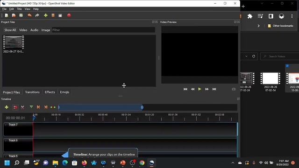Expand hidden bookmarks chevron in browser

point(258,26)
